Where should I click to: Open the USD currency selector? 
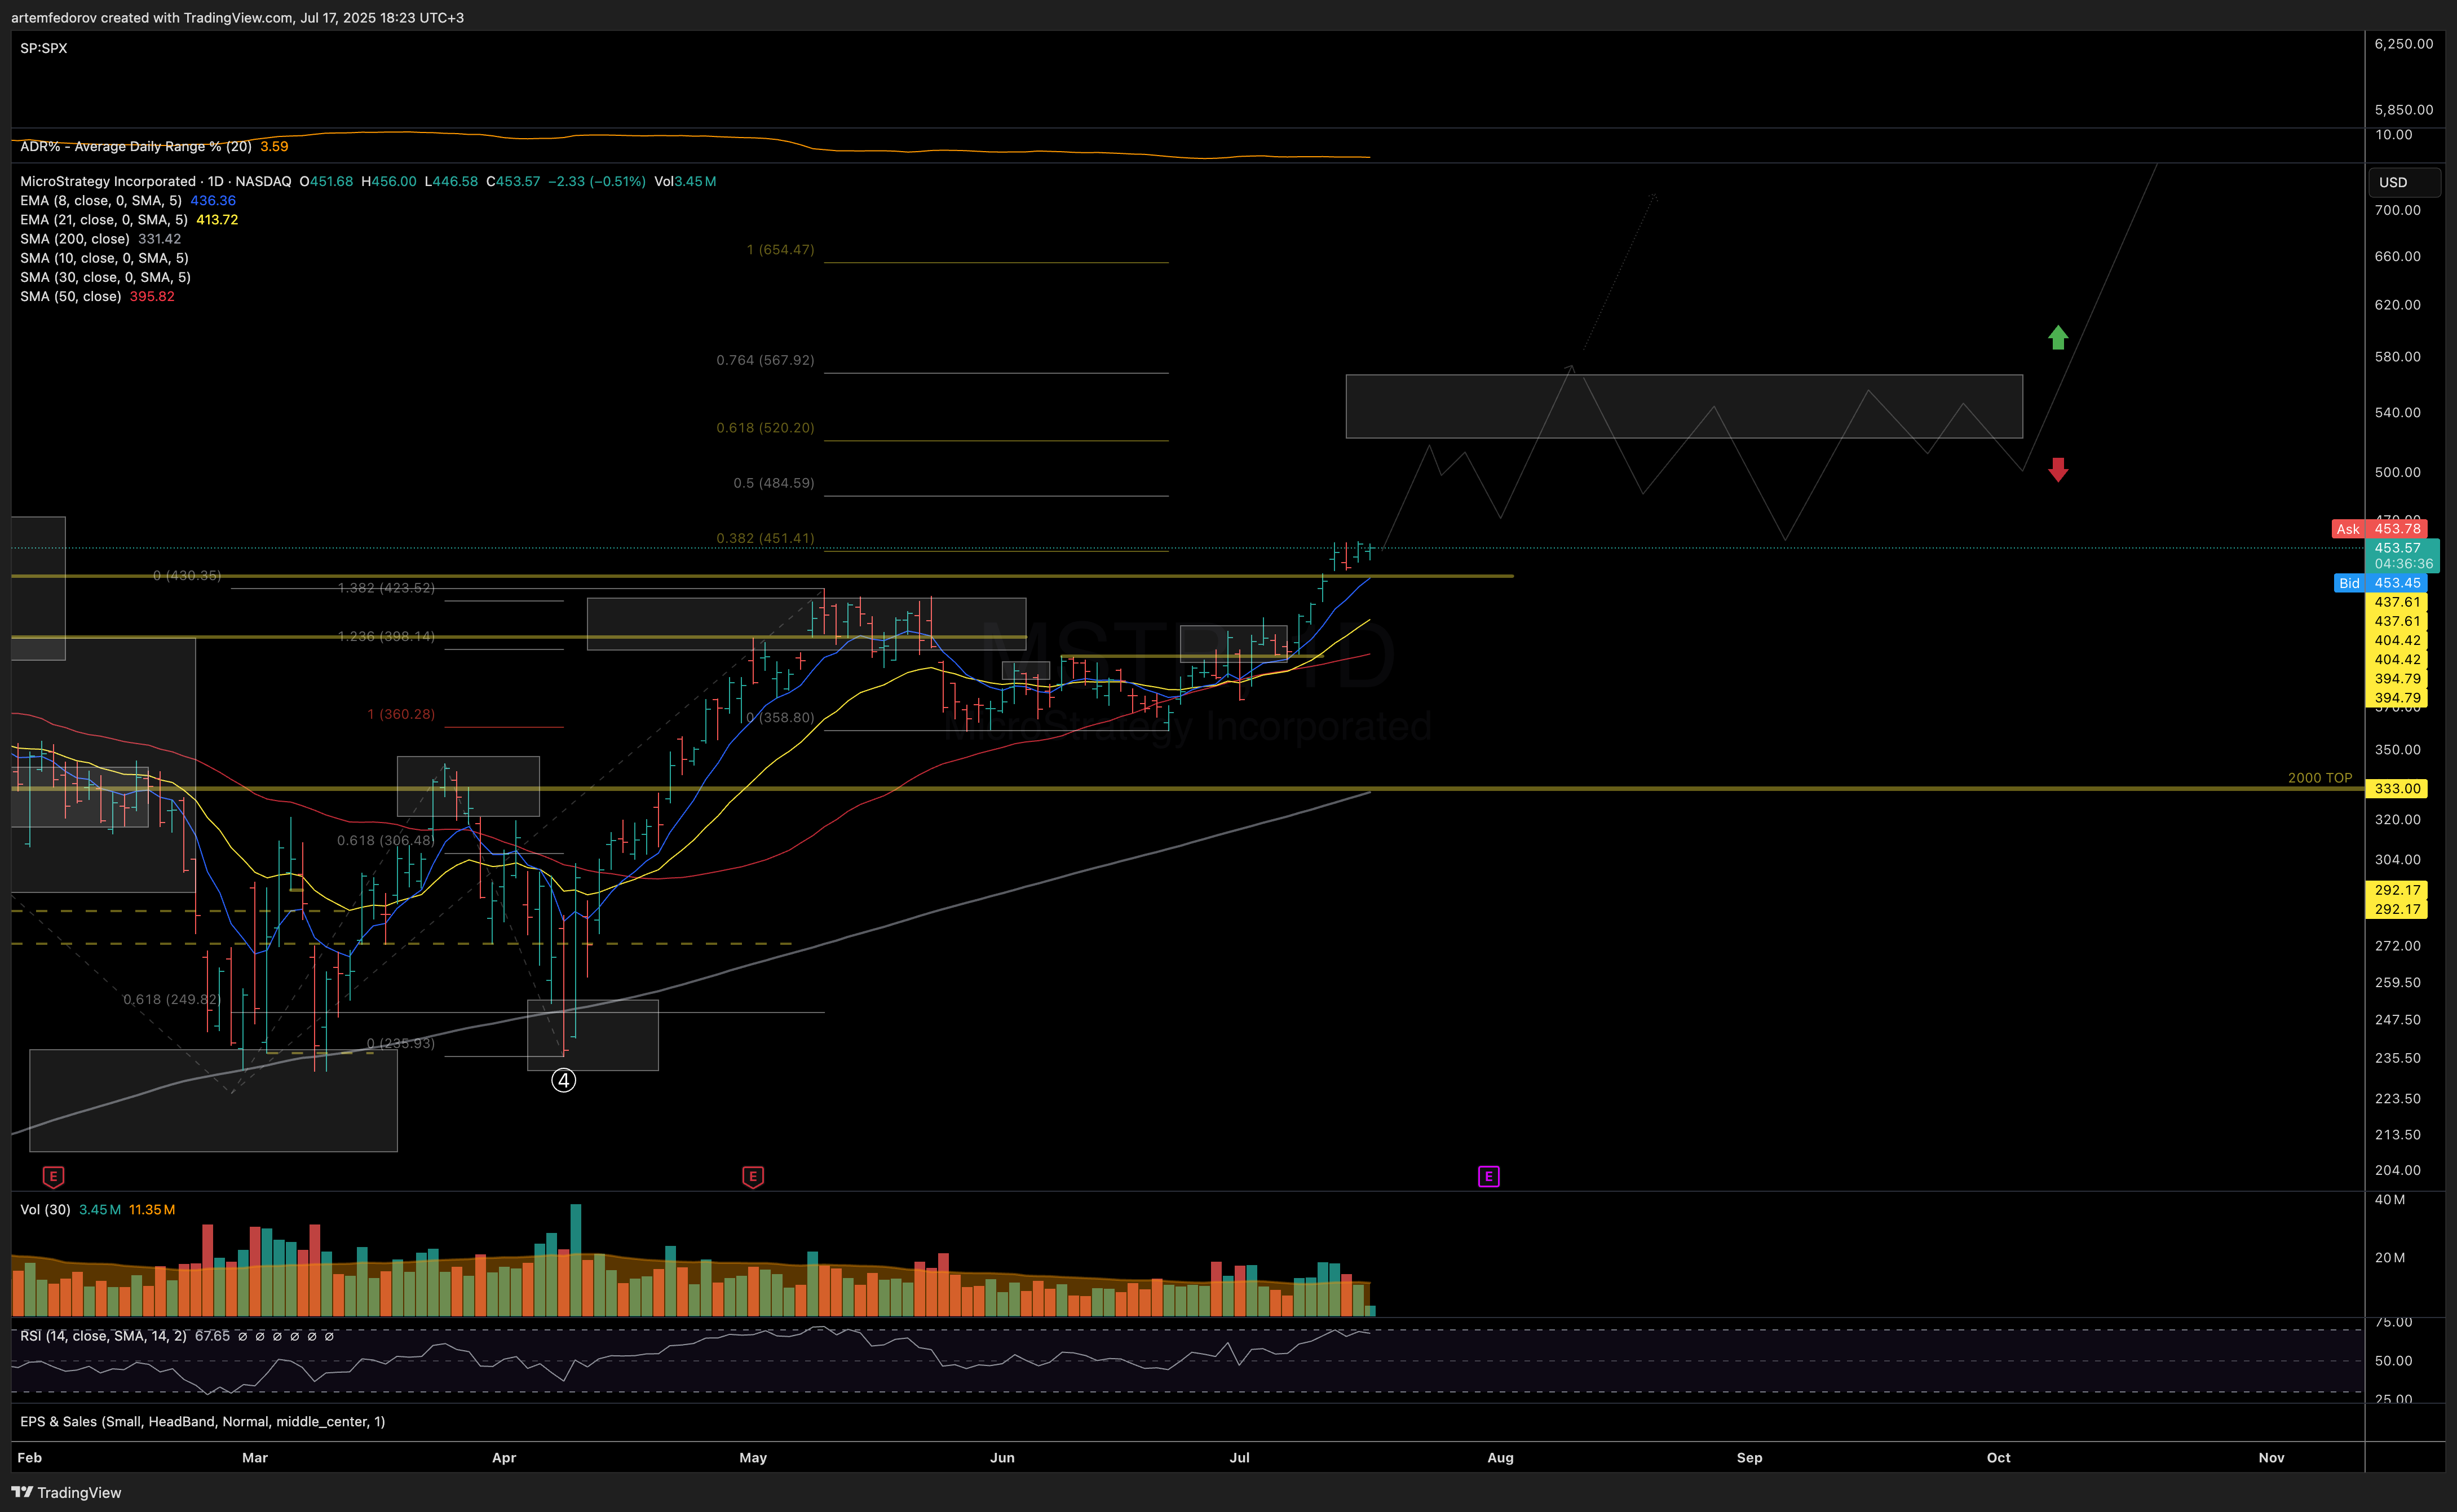[x=2404, y=182]
